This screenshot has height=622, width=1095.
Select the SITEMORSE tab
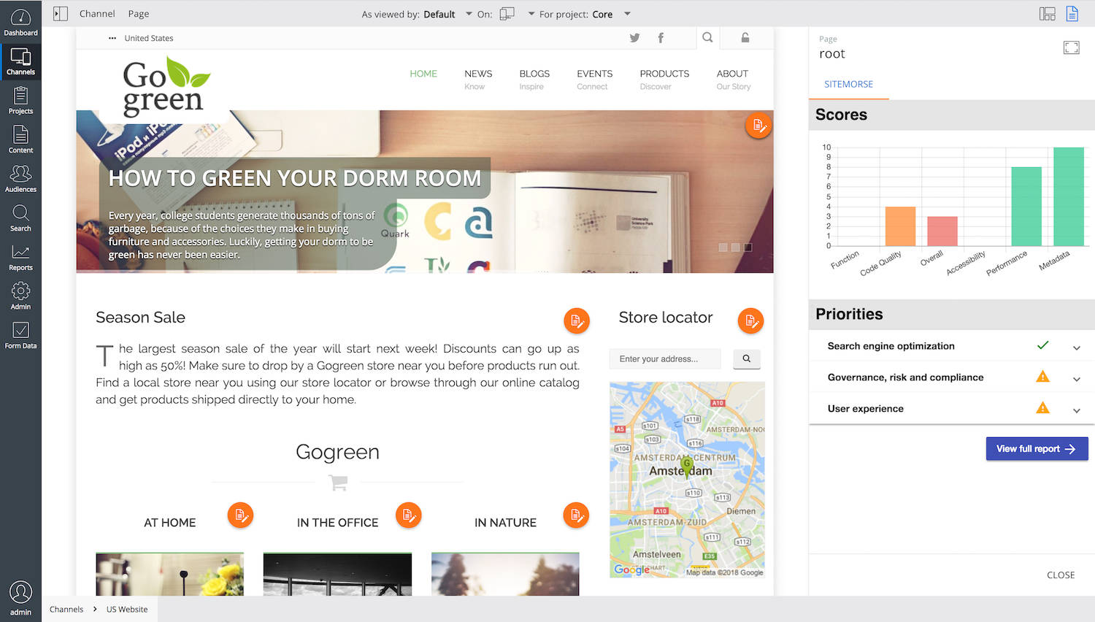coord(848,84)
